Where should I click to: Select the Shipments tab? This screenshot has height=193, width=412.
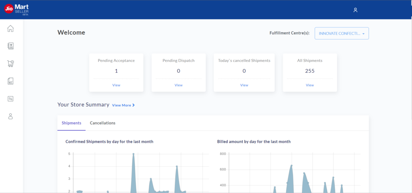click(x=72, y=123)
